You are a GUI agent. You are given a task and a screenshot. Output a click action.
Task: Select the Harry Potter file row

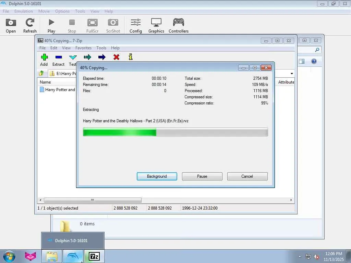[x=58, y=90]
